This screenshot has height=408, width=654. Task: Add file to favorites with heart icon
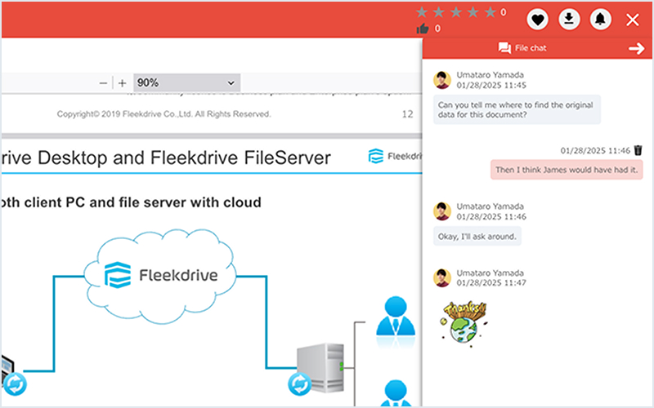537,19
